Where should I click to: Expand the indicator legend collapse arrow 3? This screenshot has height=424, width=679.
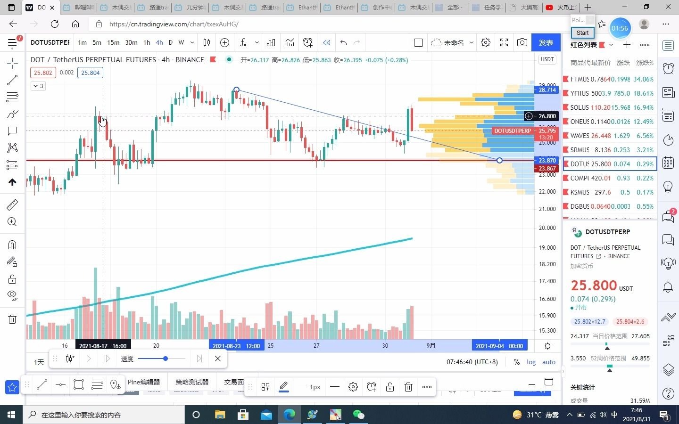38,86
